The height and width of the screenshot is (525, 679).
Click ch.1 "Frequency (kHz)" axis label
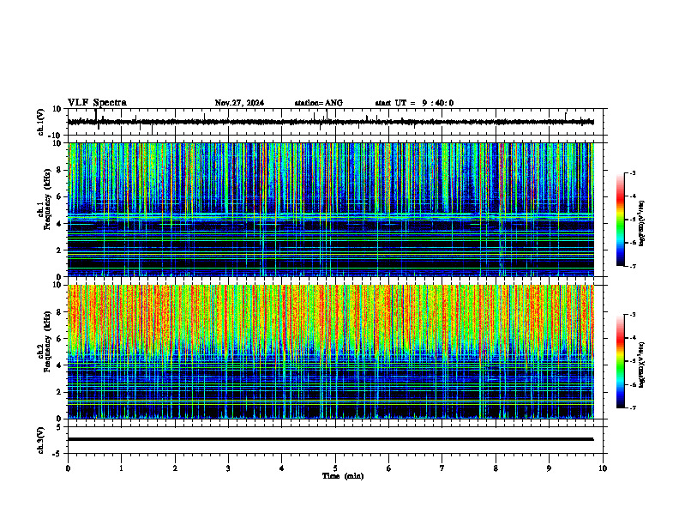47,199
